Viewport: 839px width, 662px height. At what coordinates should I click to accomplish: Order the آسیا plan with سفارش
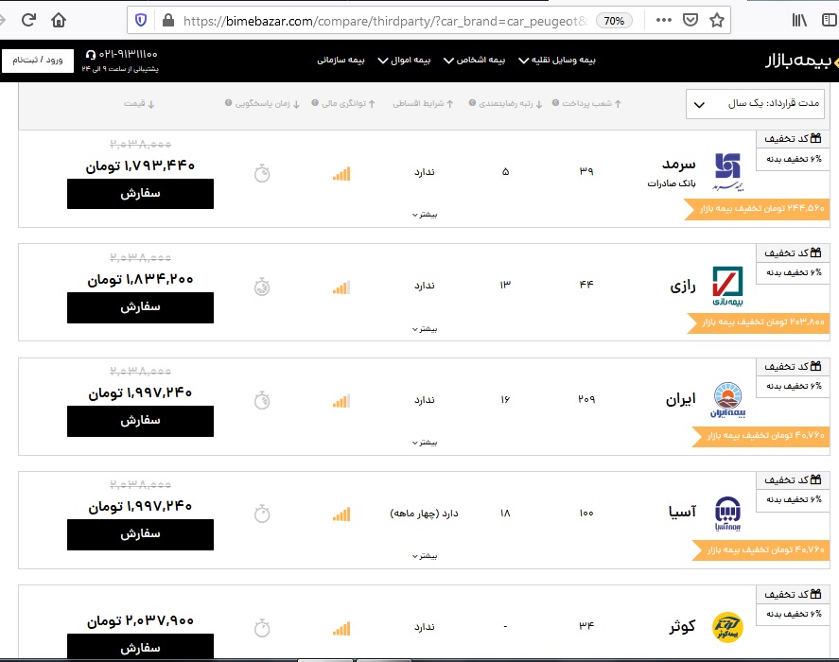(x=140, y=534)
